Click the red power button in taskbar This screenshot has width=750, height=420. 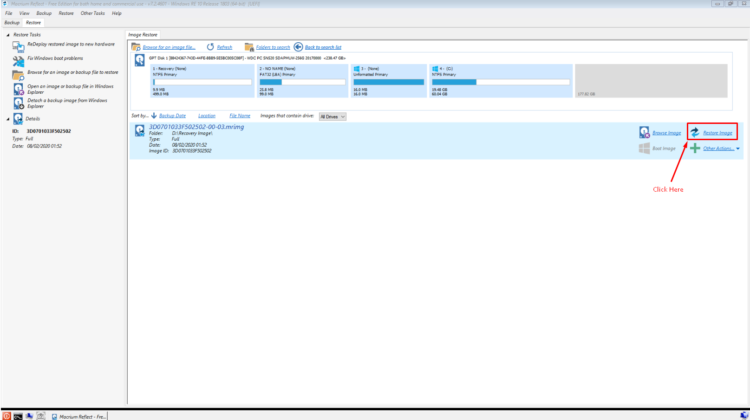point(7,416)
